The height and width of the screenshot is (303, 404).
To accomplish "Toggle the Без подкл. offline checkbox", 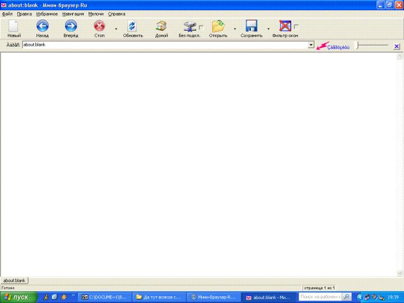I will point(201,27).
